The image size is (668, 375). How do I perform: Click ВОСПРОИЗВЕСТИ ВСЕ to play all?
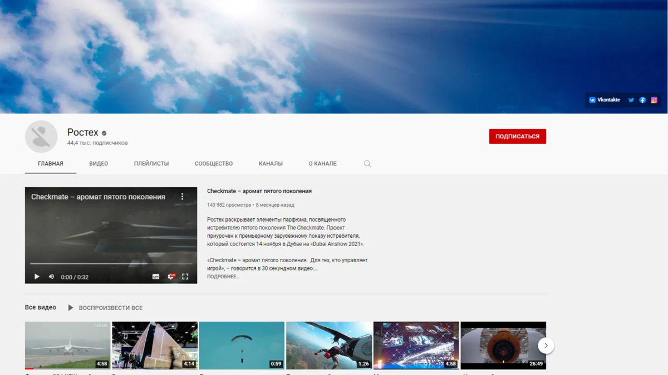point(105,308)
